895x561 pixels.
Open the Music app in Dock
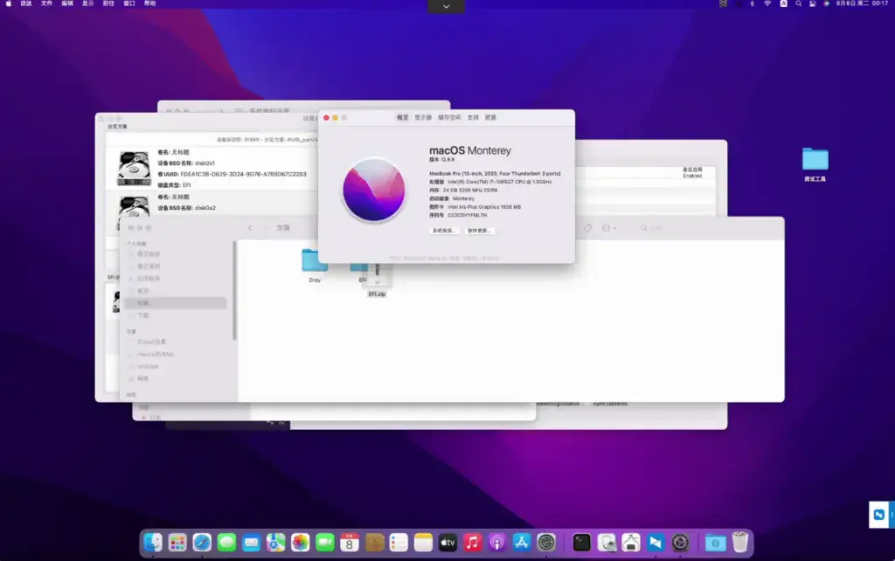coord(472,542)
